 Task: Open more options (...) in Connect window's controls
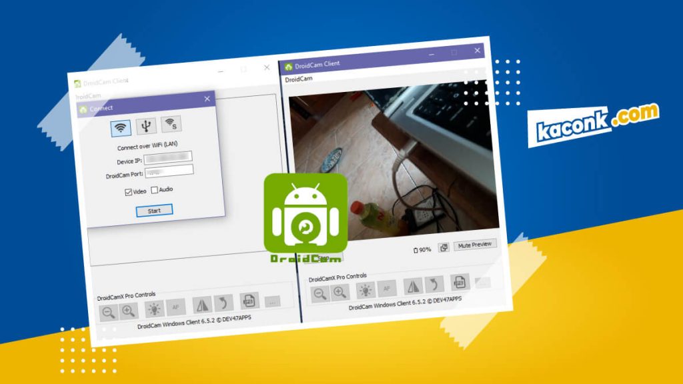pos(272,301)
